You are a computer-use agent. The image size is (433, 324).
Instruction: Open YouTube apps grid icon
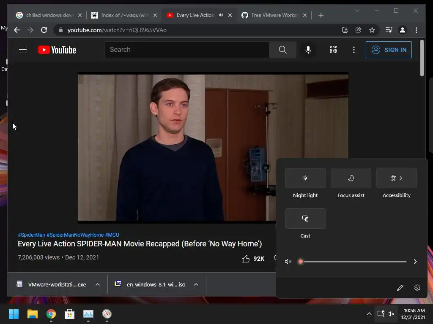334,50
